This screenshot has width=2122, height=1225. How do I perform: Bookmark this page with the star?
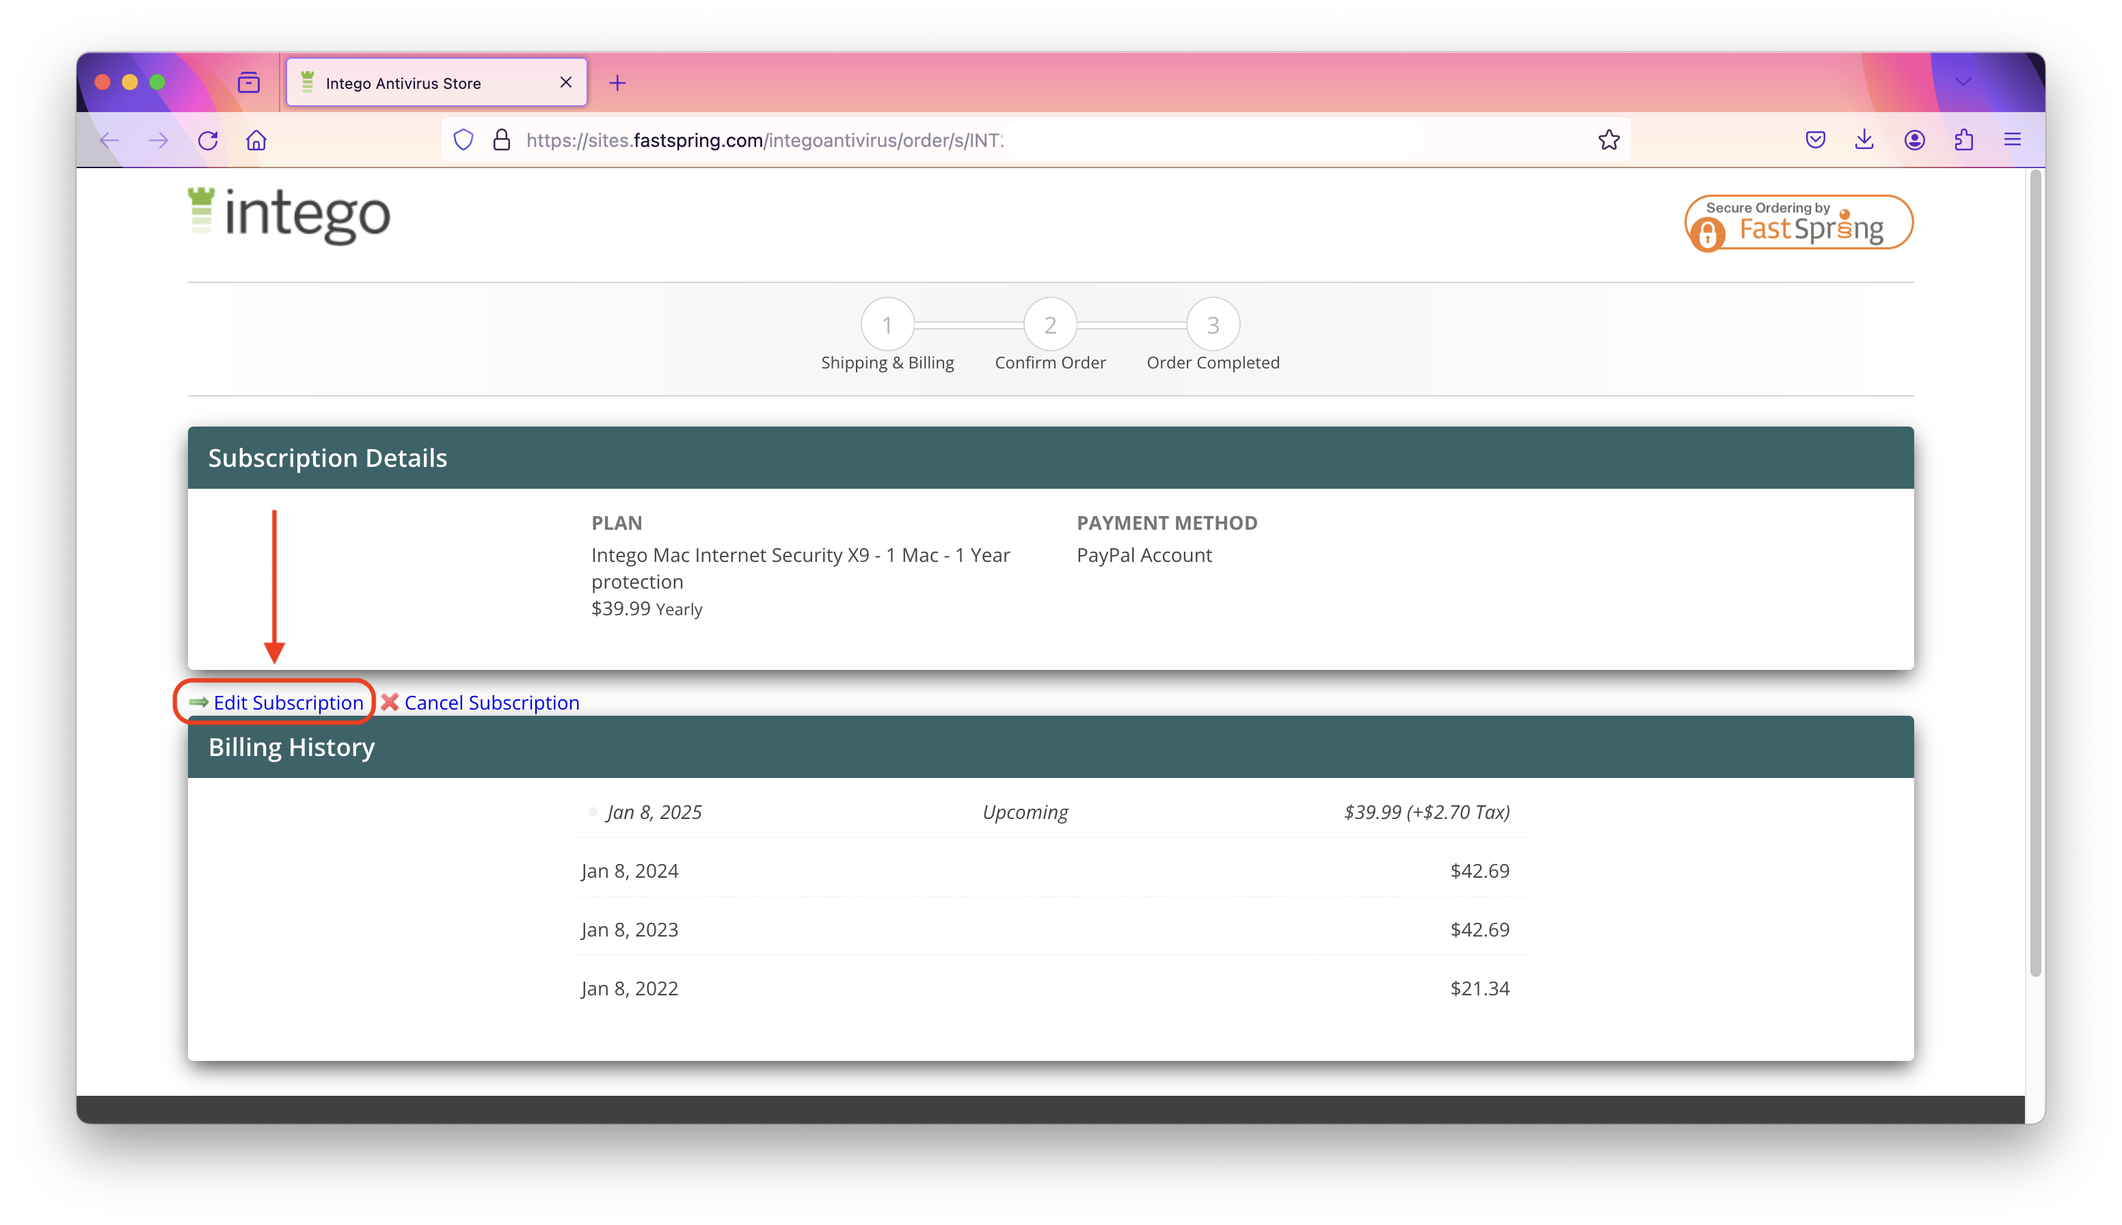coord(1609,139)
